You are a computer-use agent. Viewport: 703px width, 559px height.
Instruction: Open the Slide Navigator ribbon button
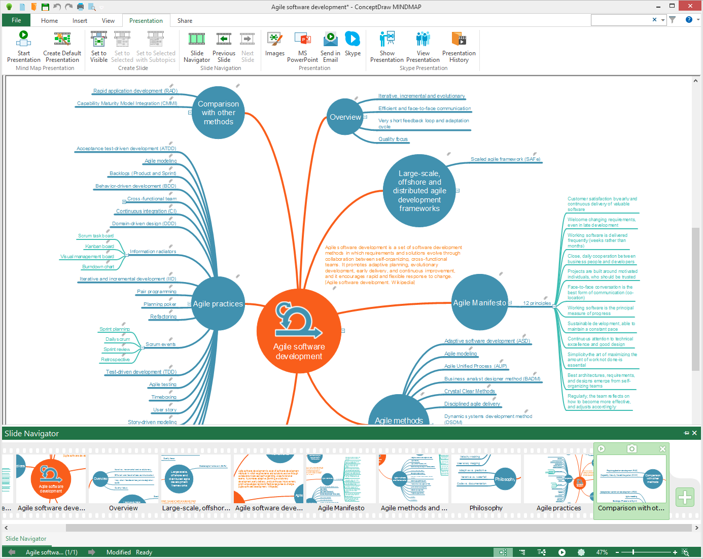197,46
